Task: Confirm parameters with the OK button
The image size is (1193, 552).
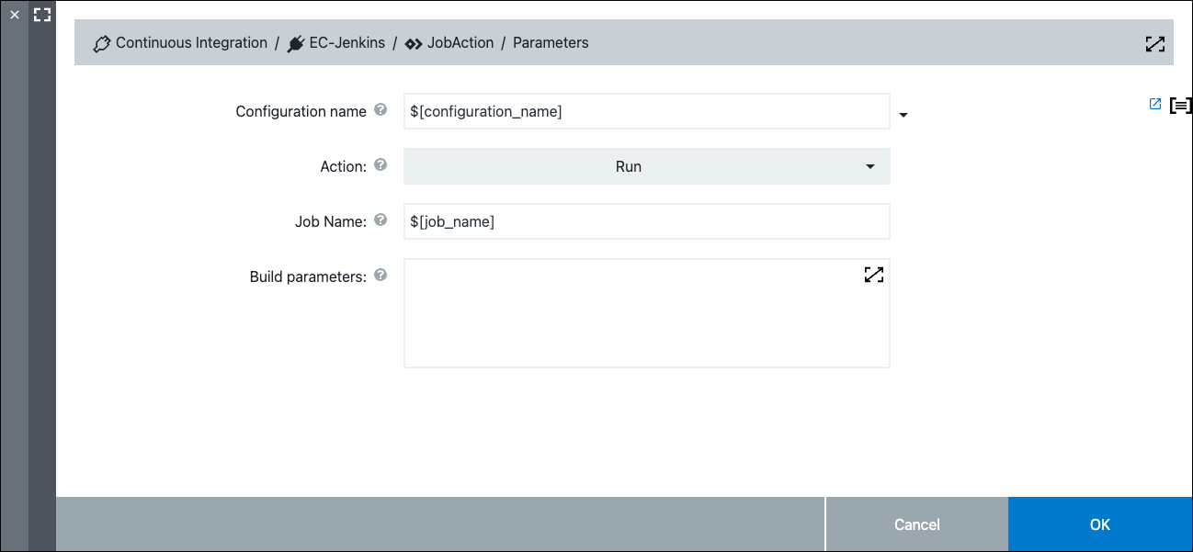Action: (x=1099, y=524)
